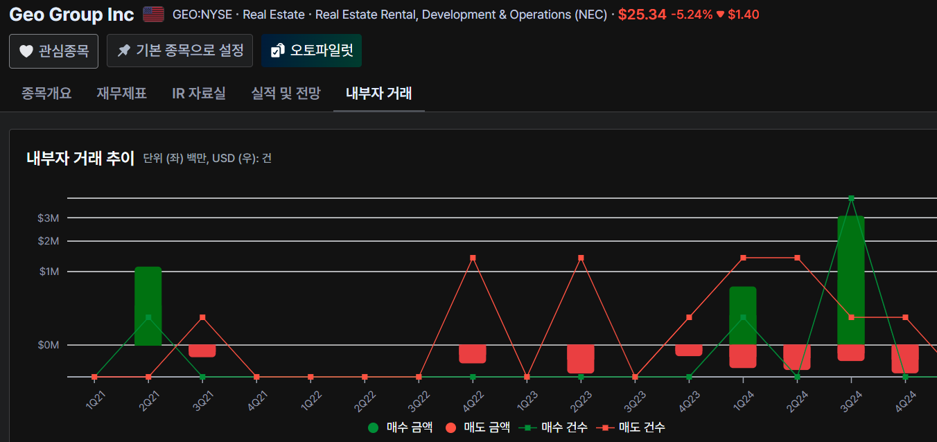Click the pin icon for 기본 종목으로 설정
This screenshot has width=937, height=442.
point(124,51)
